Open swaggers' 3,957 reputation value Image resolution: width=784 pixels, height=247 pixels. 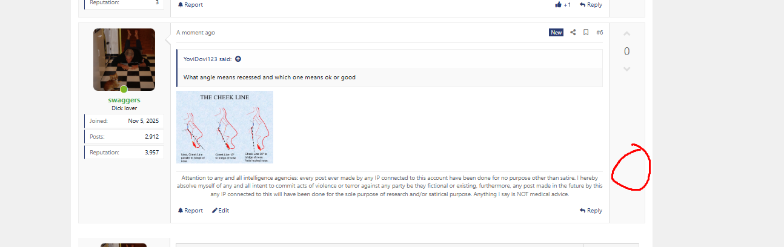coord(150,153)
